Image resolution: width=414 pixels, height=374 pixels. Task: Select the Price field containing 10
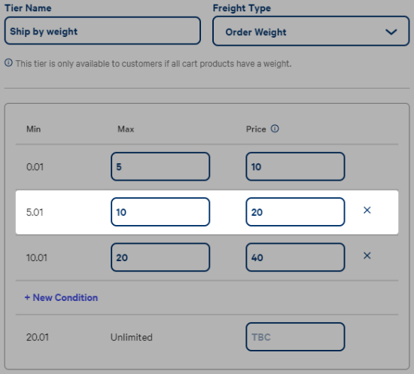tap(295, 166)
